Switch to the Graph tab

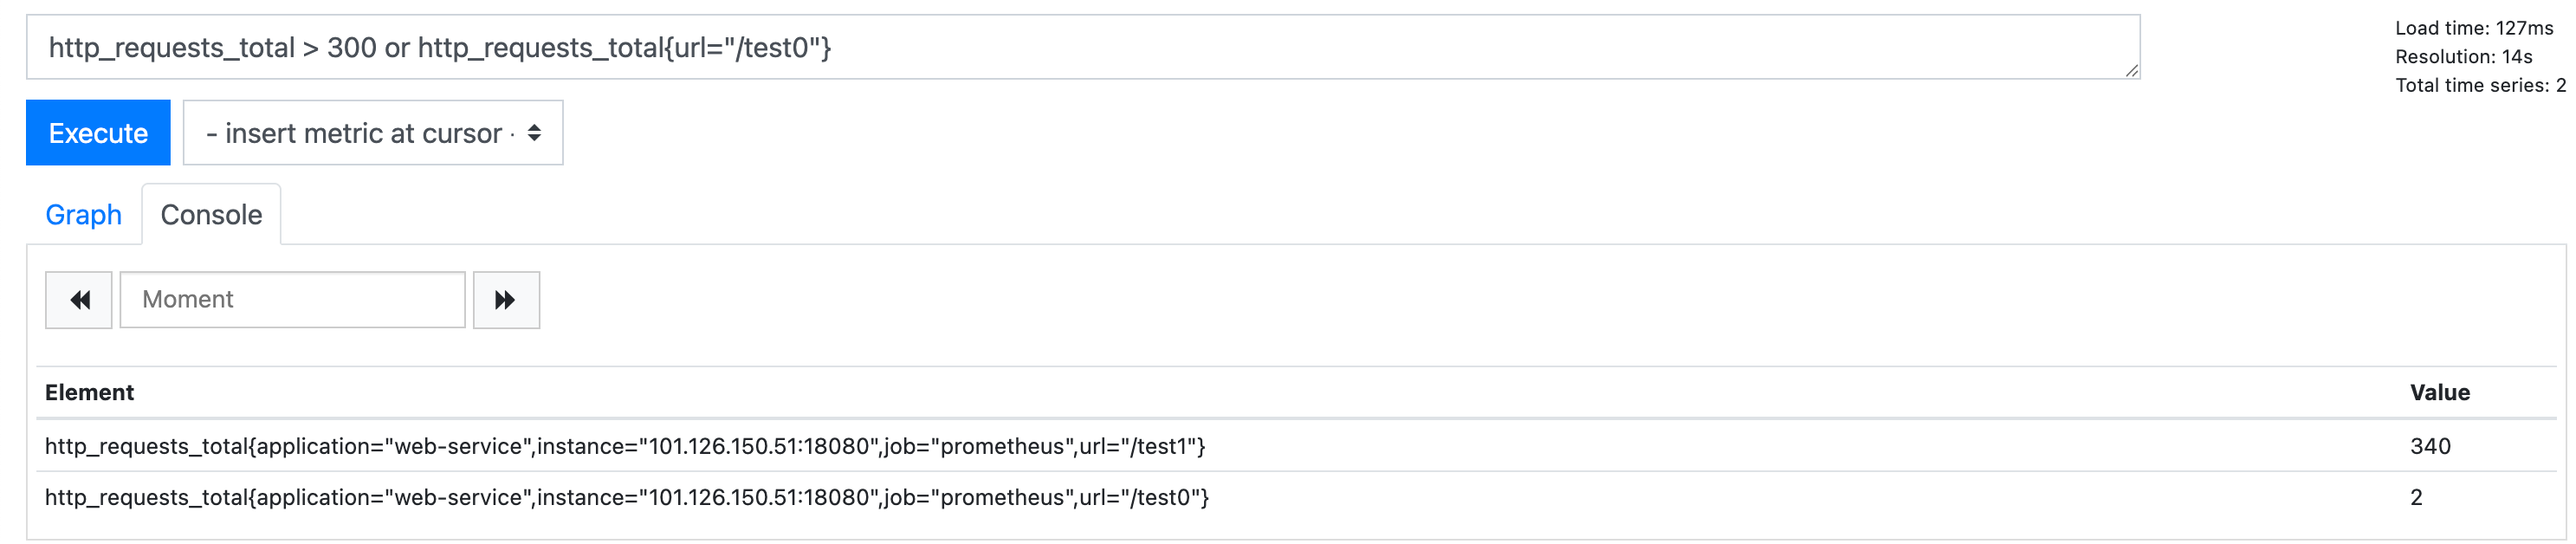84,215
